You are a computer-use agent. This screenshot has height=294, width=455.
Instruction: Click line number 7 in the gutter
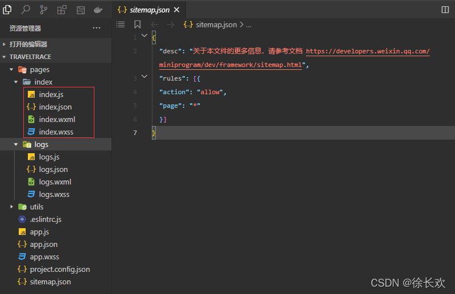click(135, 133)
